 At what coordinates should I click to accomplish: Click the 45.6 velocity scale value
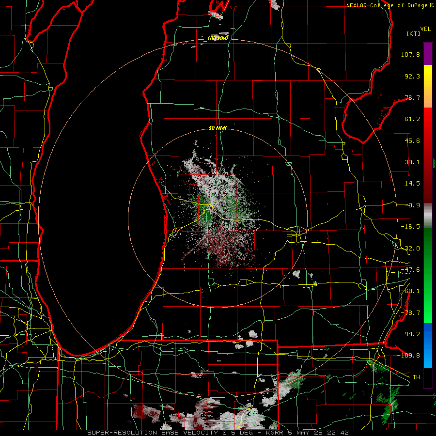coord(412,140)
